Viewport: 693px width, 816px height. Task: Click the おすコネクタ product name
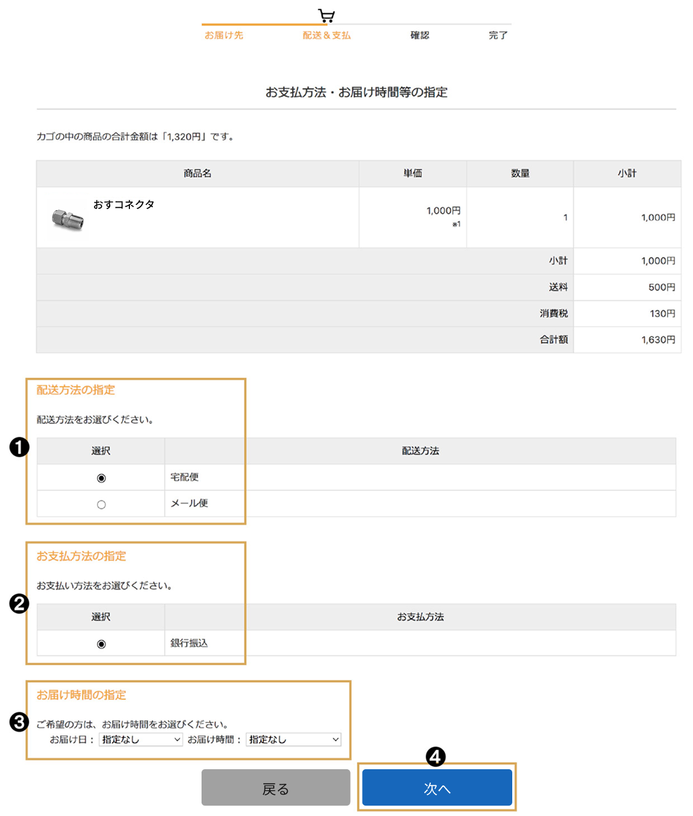tap(124, 204)
